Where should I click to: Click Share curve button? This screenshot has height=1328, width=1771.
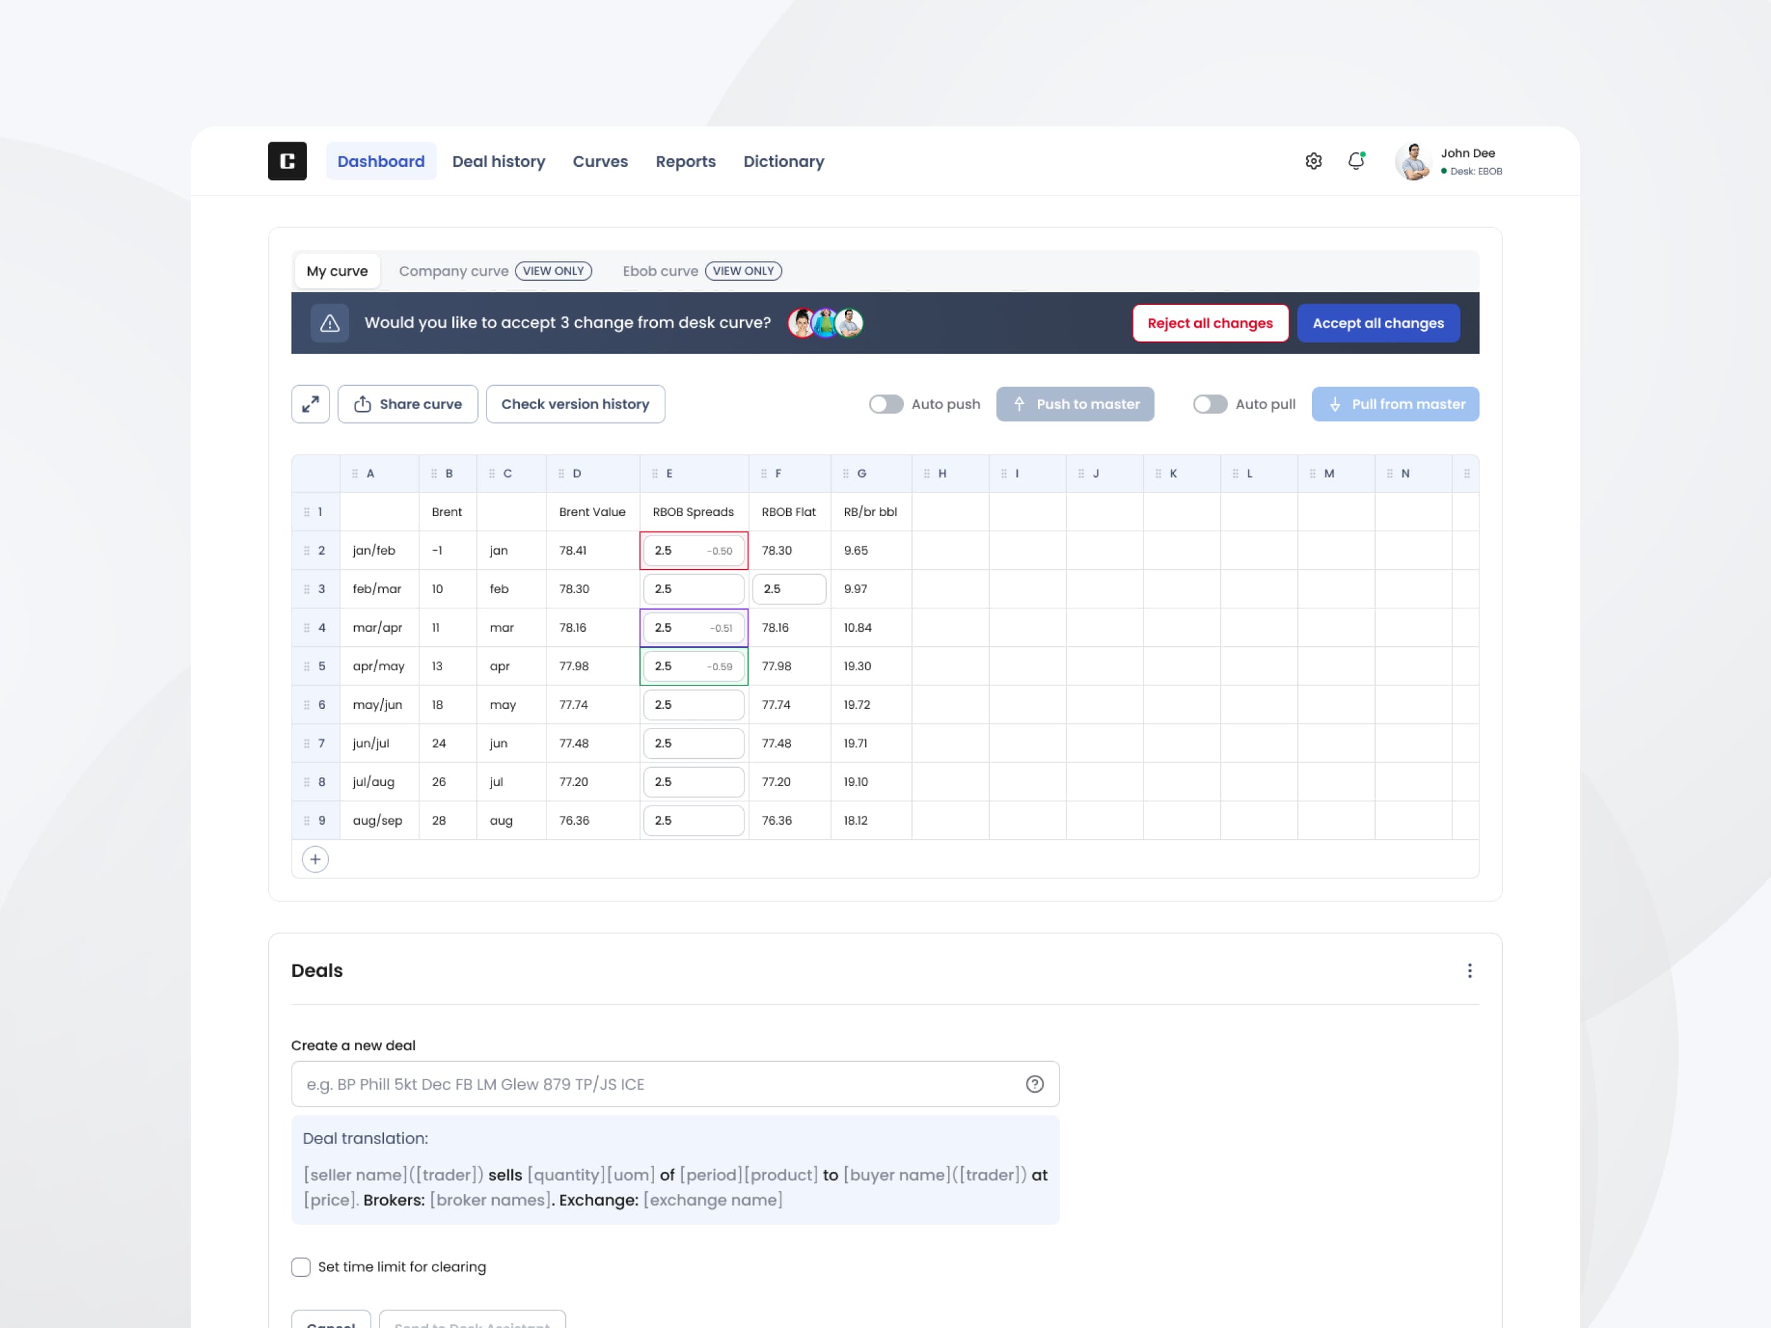coord(407,404)
